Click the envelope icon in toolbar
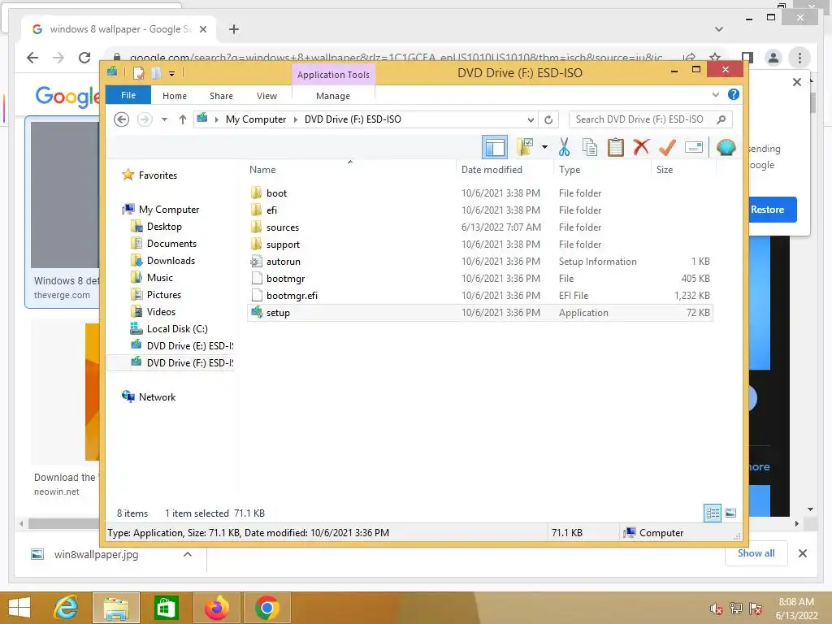 (694, 147)
